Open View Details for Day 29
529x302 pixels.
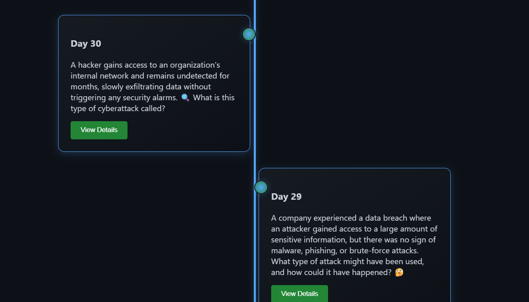(x=299, y=294)
